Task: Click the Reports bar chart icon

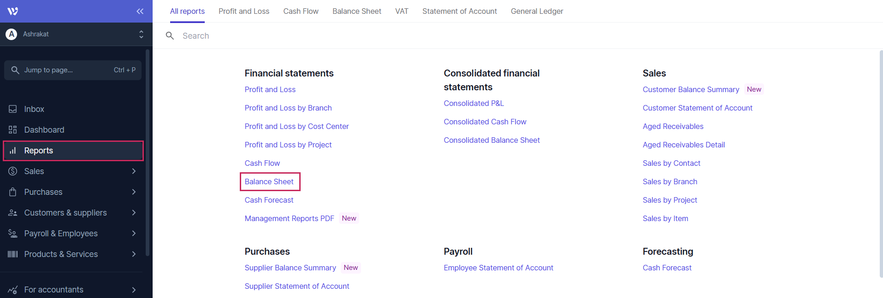Action: click(x=13, y=151)
